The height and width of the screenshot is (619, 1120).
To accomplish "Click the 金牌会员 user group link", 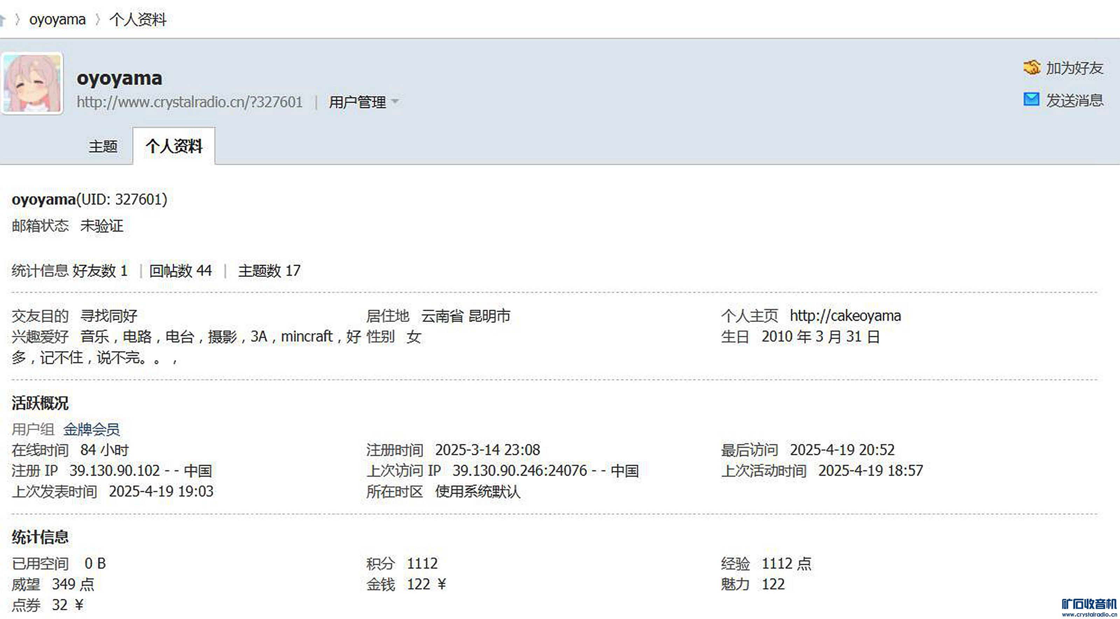I will click(91, 429).
